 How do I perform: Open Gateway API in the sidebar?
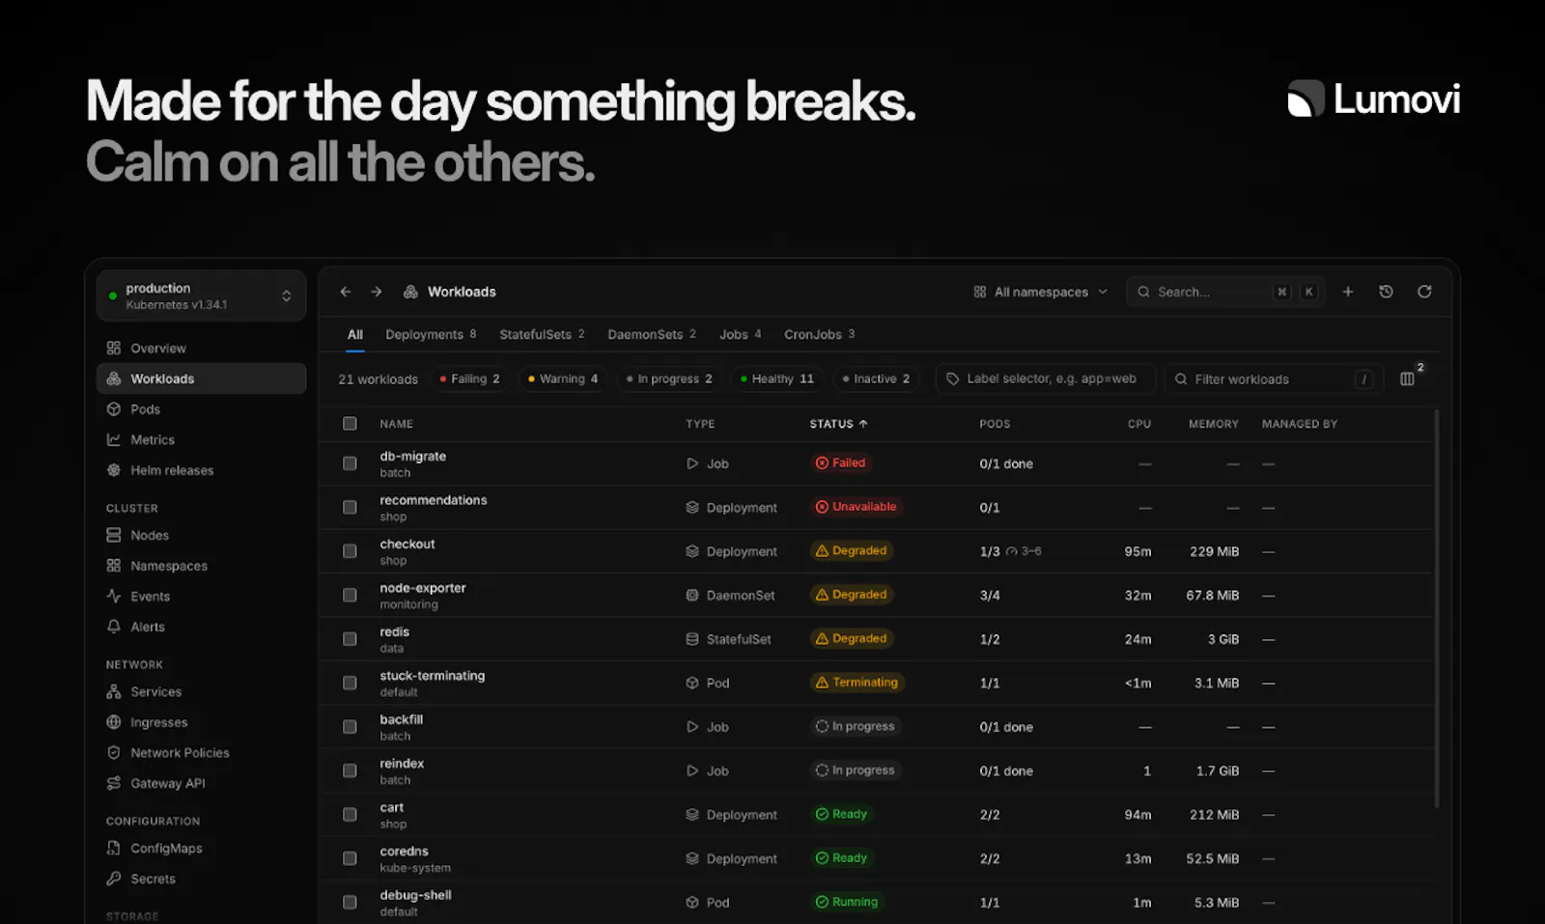[201, 783]
